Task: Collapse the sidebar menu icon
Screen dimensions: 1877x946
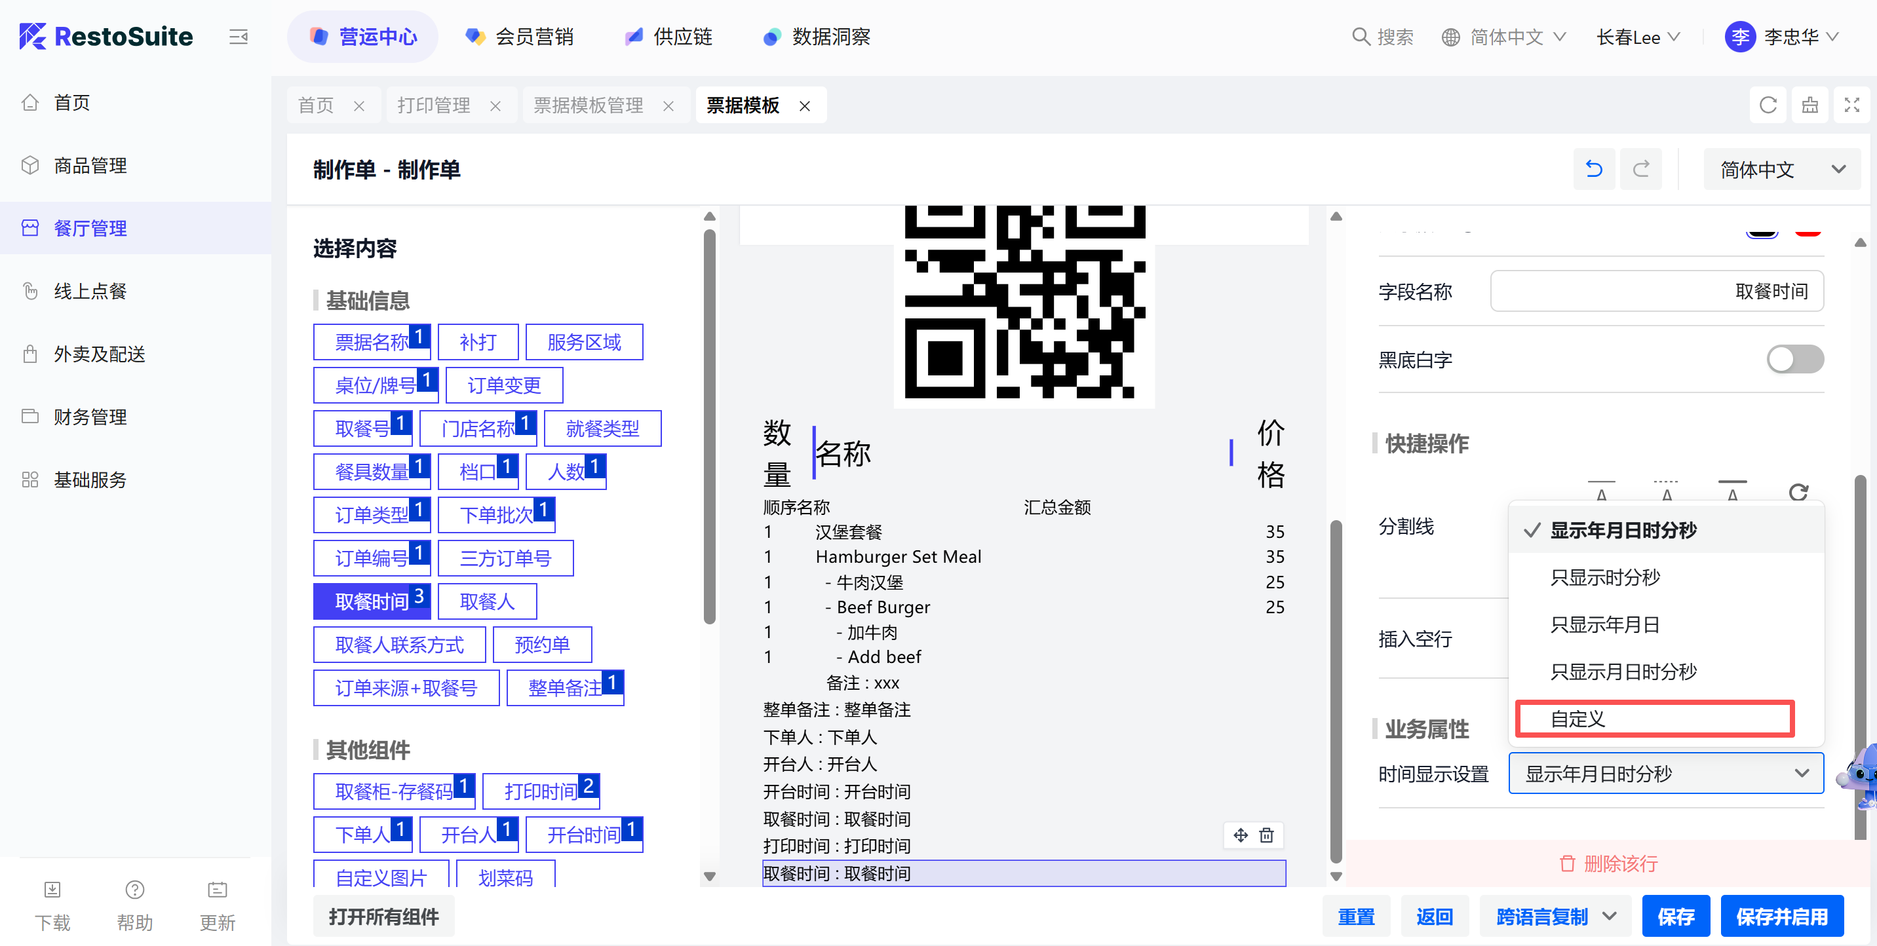Action: click(x=239, y=37)
